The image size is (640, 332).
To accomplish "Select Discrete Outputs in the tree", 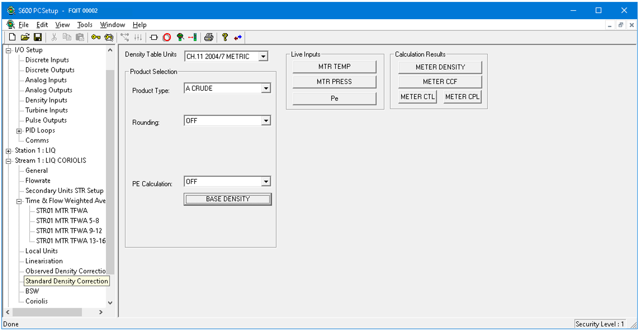I will pos(50,70).
